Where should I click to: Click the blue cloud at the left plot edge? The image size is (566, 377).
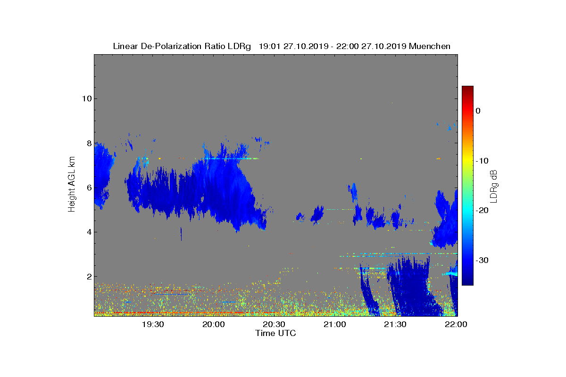(101, 174)
